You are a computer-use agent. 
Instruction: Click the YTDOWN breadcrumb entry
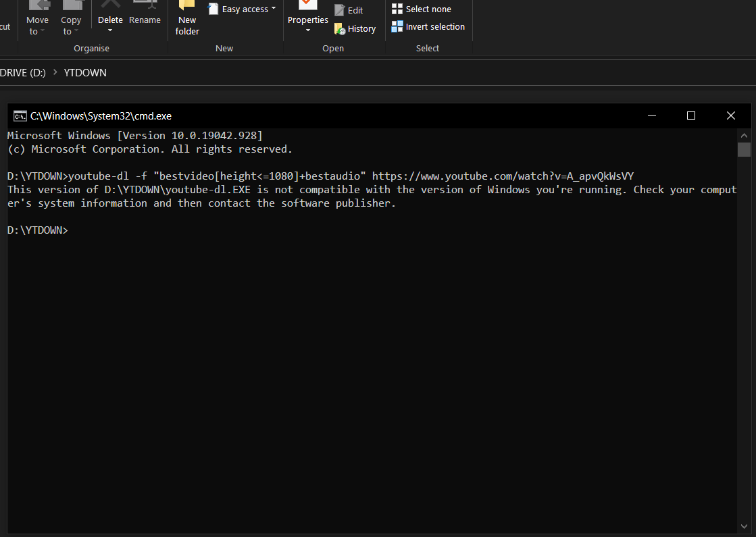pos(84,72)
